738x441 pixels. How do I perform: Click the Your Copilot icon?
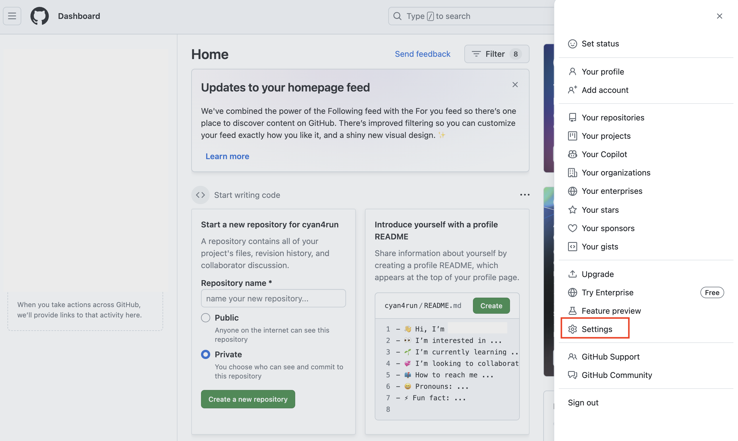pyautogui.click(x=572, y=154)
